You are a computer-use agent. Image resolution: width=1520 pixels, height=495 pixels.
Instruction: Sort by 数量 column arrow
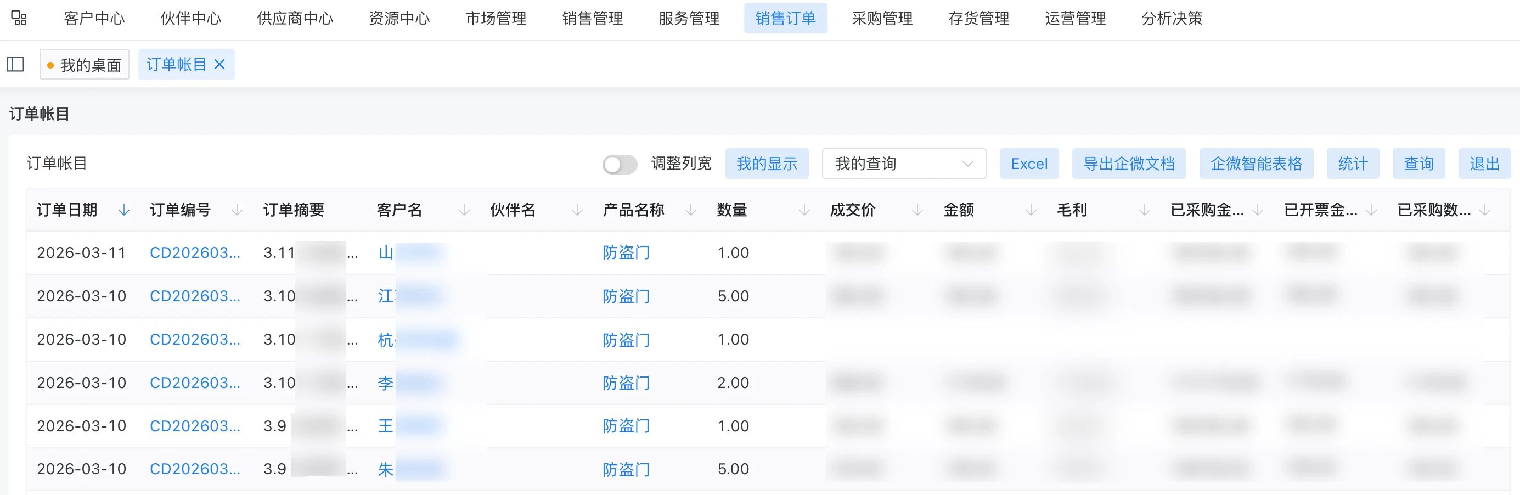[x=804, y=210]
